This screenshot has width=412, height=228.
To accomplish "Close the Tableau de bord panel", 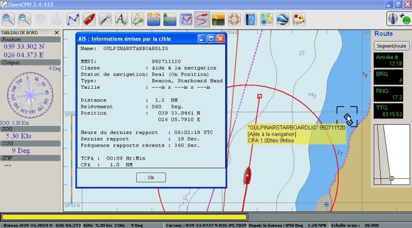I will [x=56, y=32].
